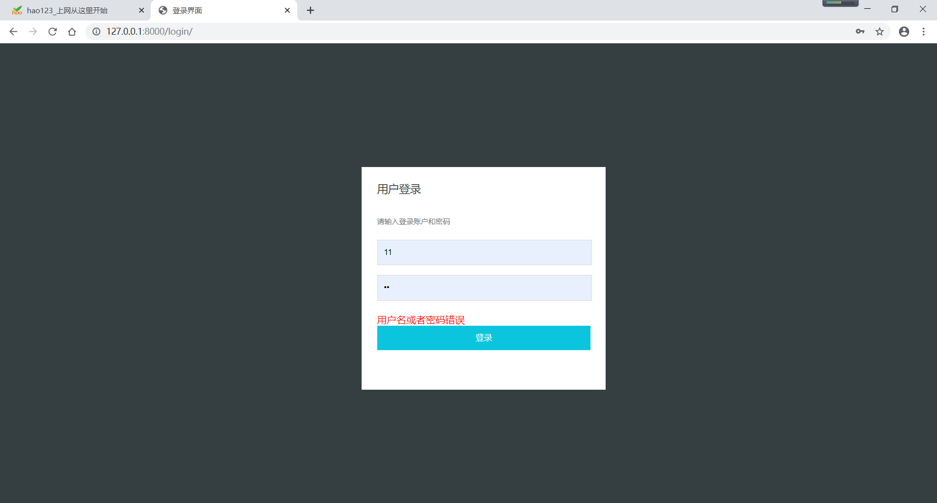This screenshot has height=503, width=937.
Task: Open the Chrome profile avatar menu
Action: tap(904, 32)
